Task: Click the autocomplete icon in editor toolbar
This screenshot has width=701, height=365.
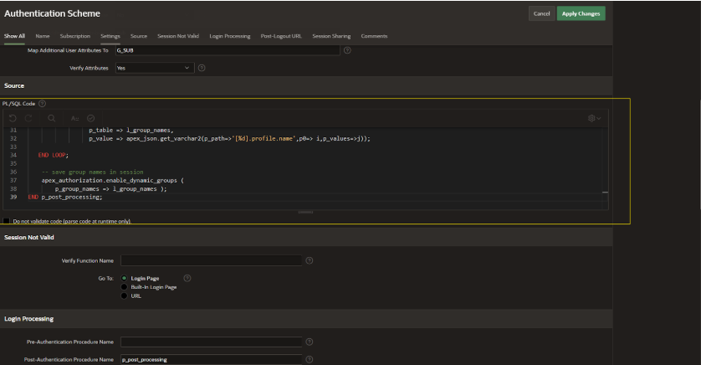Action: tap(74, 118)
